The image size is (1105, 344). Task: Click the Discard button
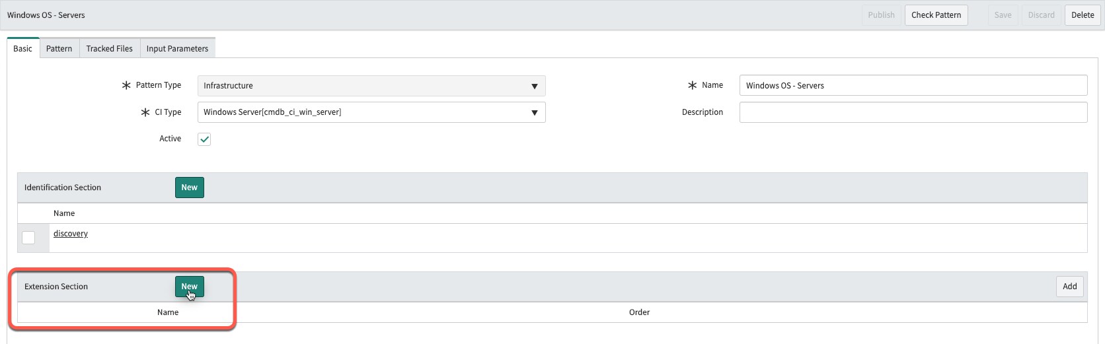tap(1041, 15)
